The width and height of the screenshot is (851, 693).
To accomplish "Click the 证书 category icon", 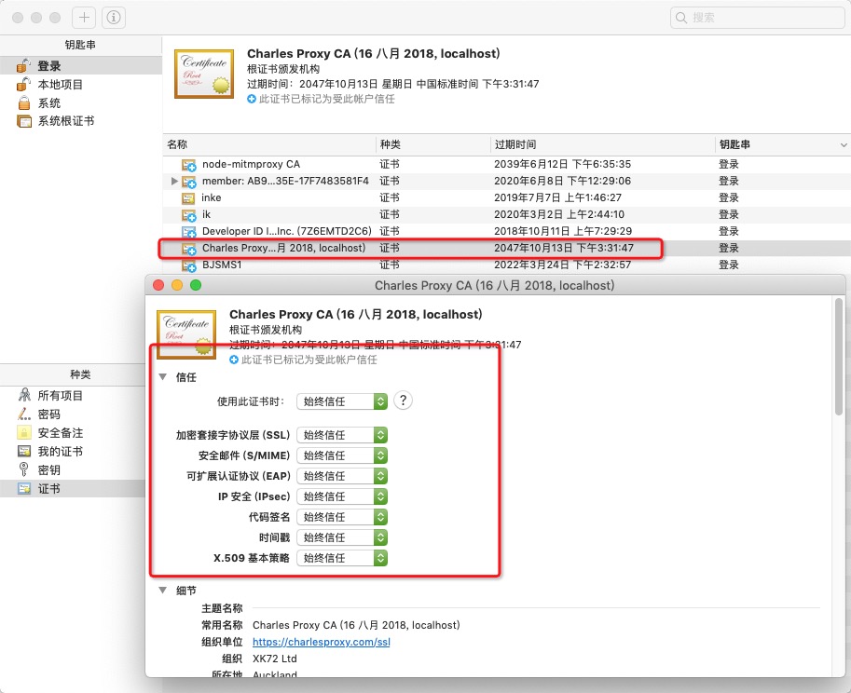I will (24, 488).
